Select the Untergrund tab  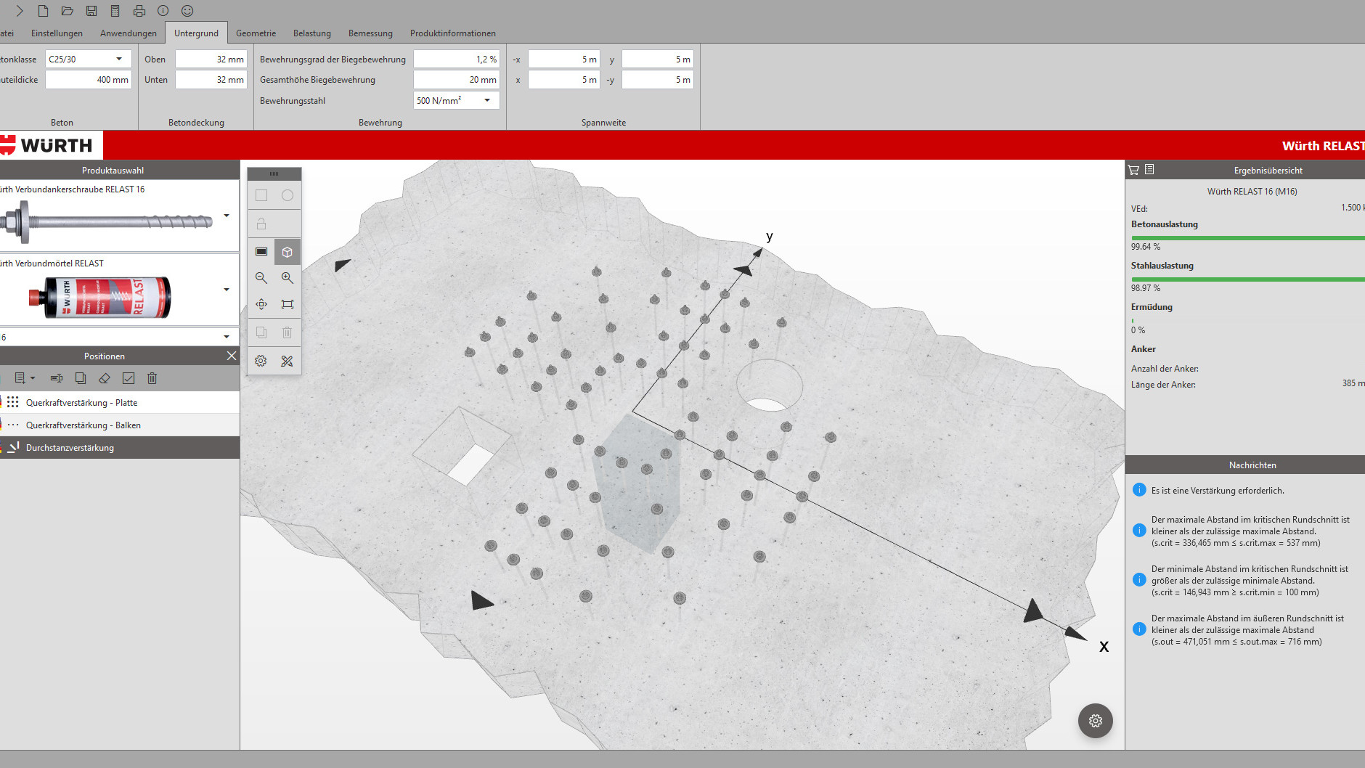(196, 33)
